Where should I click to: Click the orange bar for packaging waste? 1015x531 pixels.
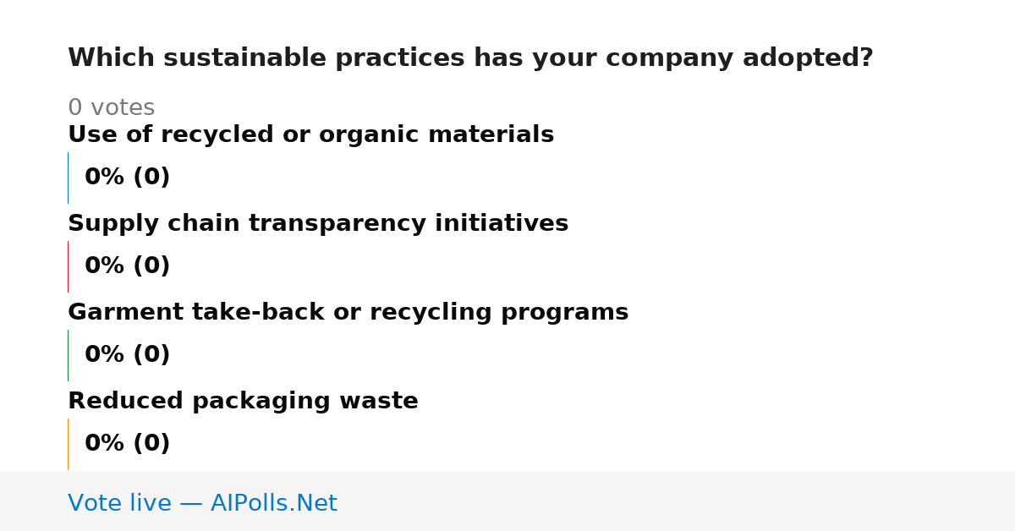point(68,444)
